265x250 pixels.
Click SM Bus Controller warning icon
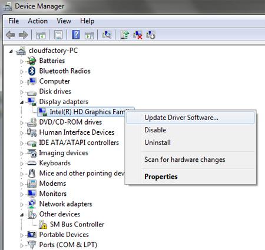click(43, 225)
